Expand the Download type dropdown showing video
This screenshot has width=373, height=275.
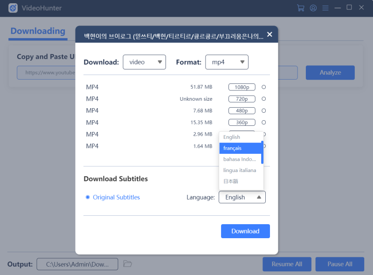pos(144,62)
